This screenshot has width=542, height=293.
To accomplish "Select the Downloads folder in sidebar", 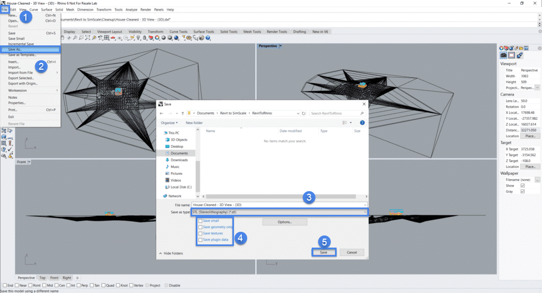I will tap(179, 160).
